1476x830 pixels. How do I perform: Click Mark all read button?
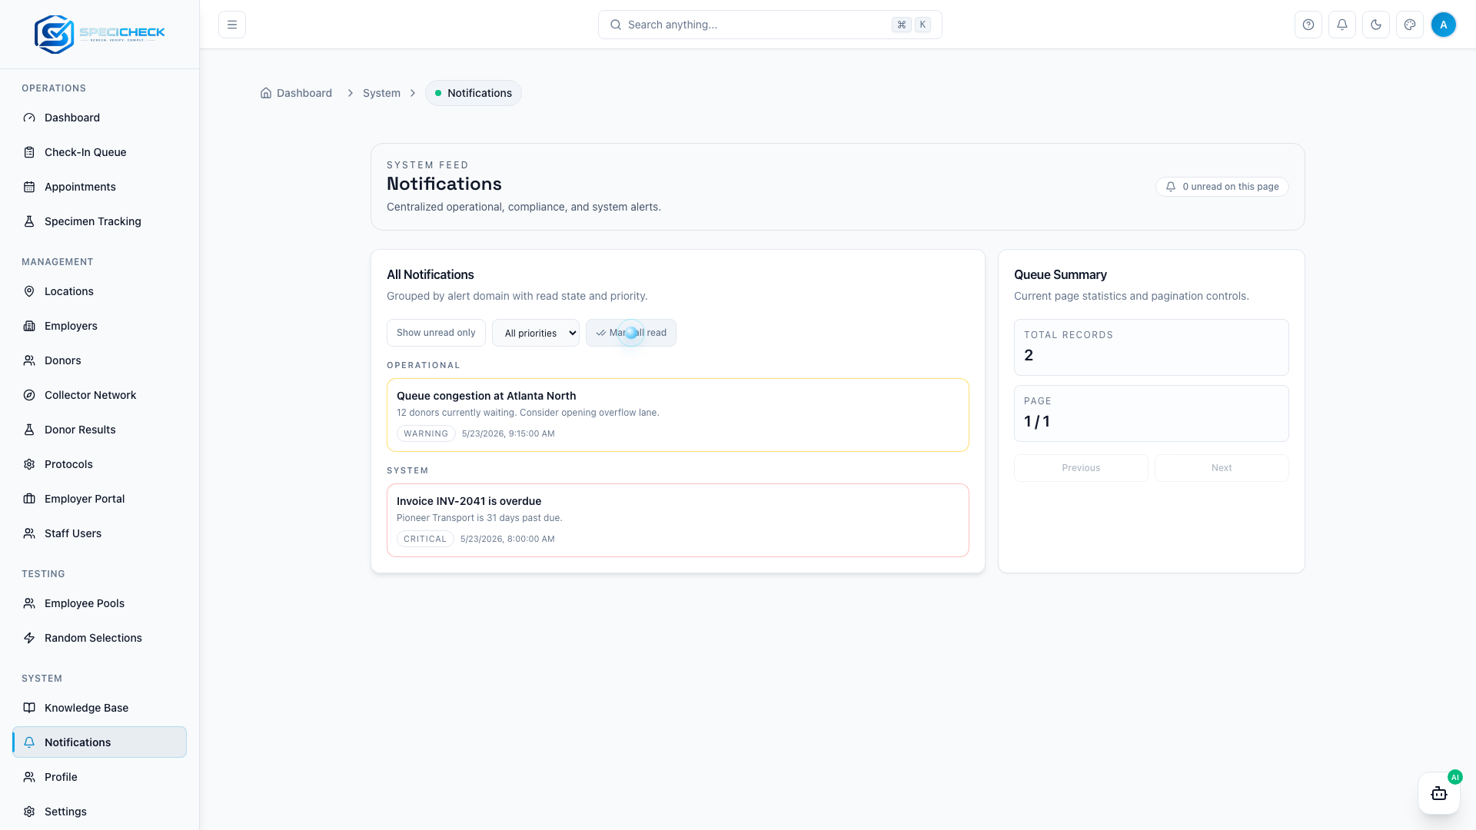tap(631, 333)
